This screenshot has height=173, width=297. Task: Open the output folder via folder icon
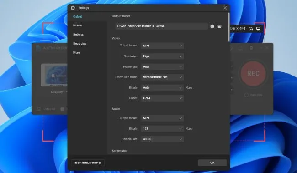pos(219,26)
